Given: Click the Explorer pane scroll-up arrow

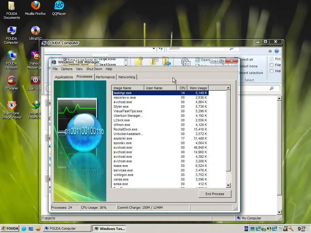Looking at the screenshot, I should [279, 99].
